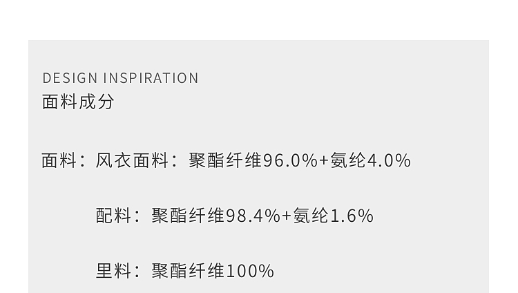Click the 100% percentage value
Screen dimensions: 518x293
(250, 271)
